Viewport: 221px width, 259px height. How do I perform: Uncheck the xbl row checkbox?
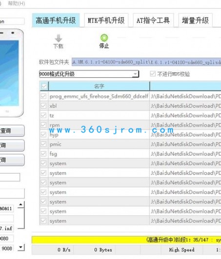click(x=44, y=106)
